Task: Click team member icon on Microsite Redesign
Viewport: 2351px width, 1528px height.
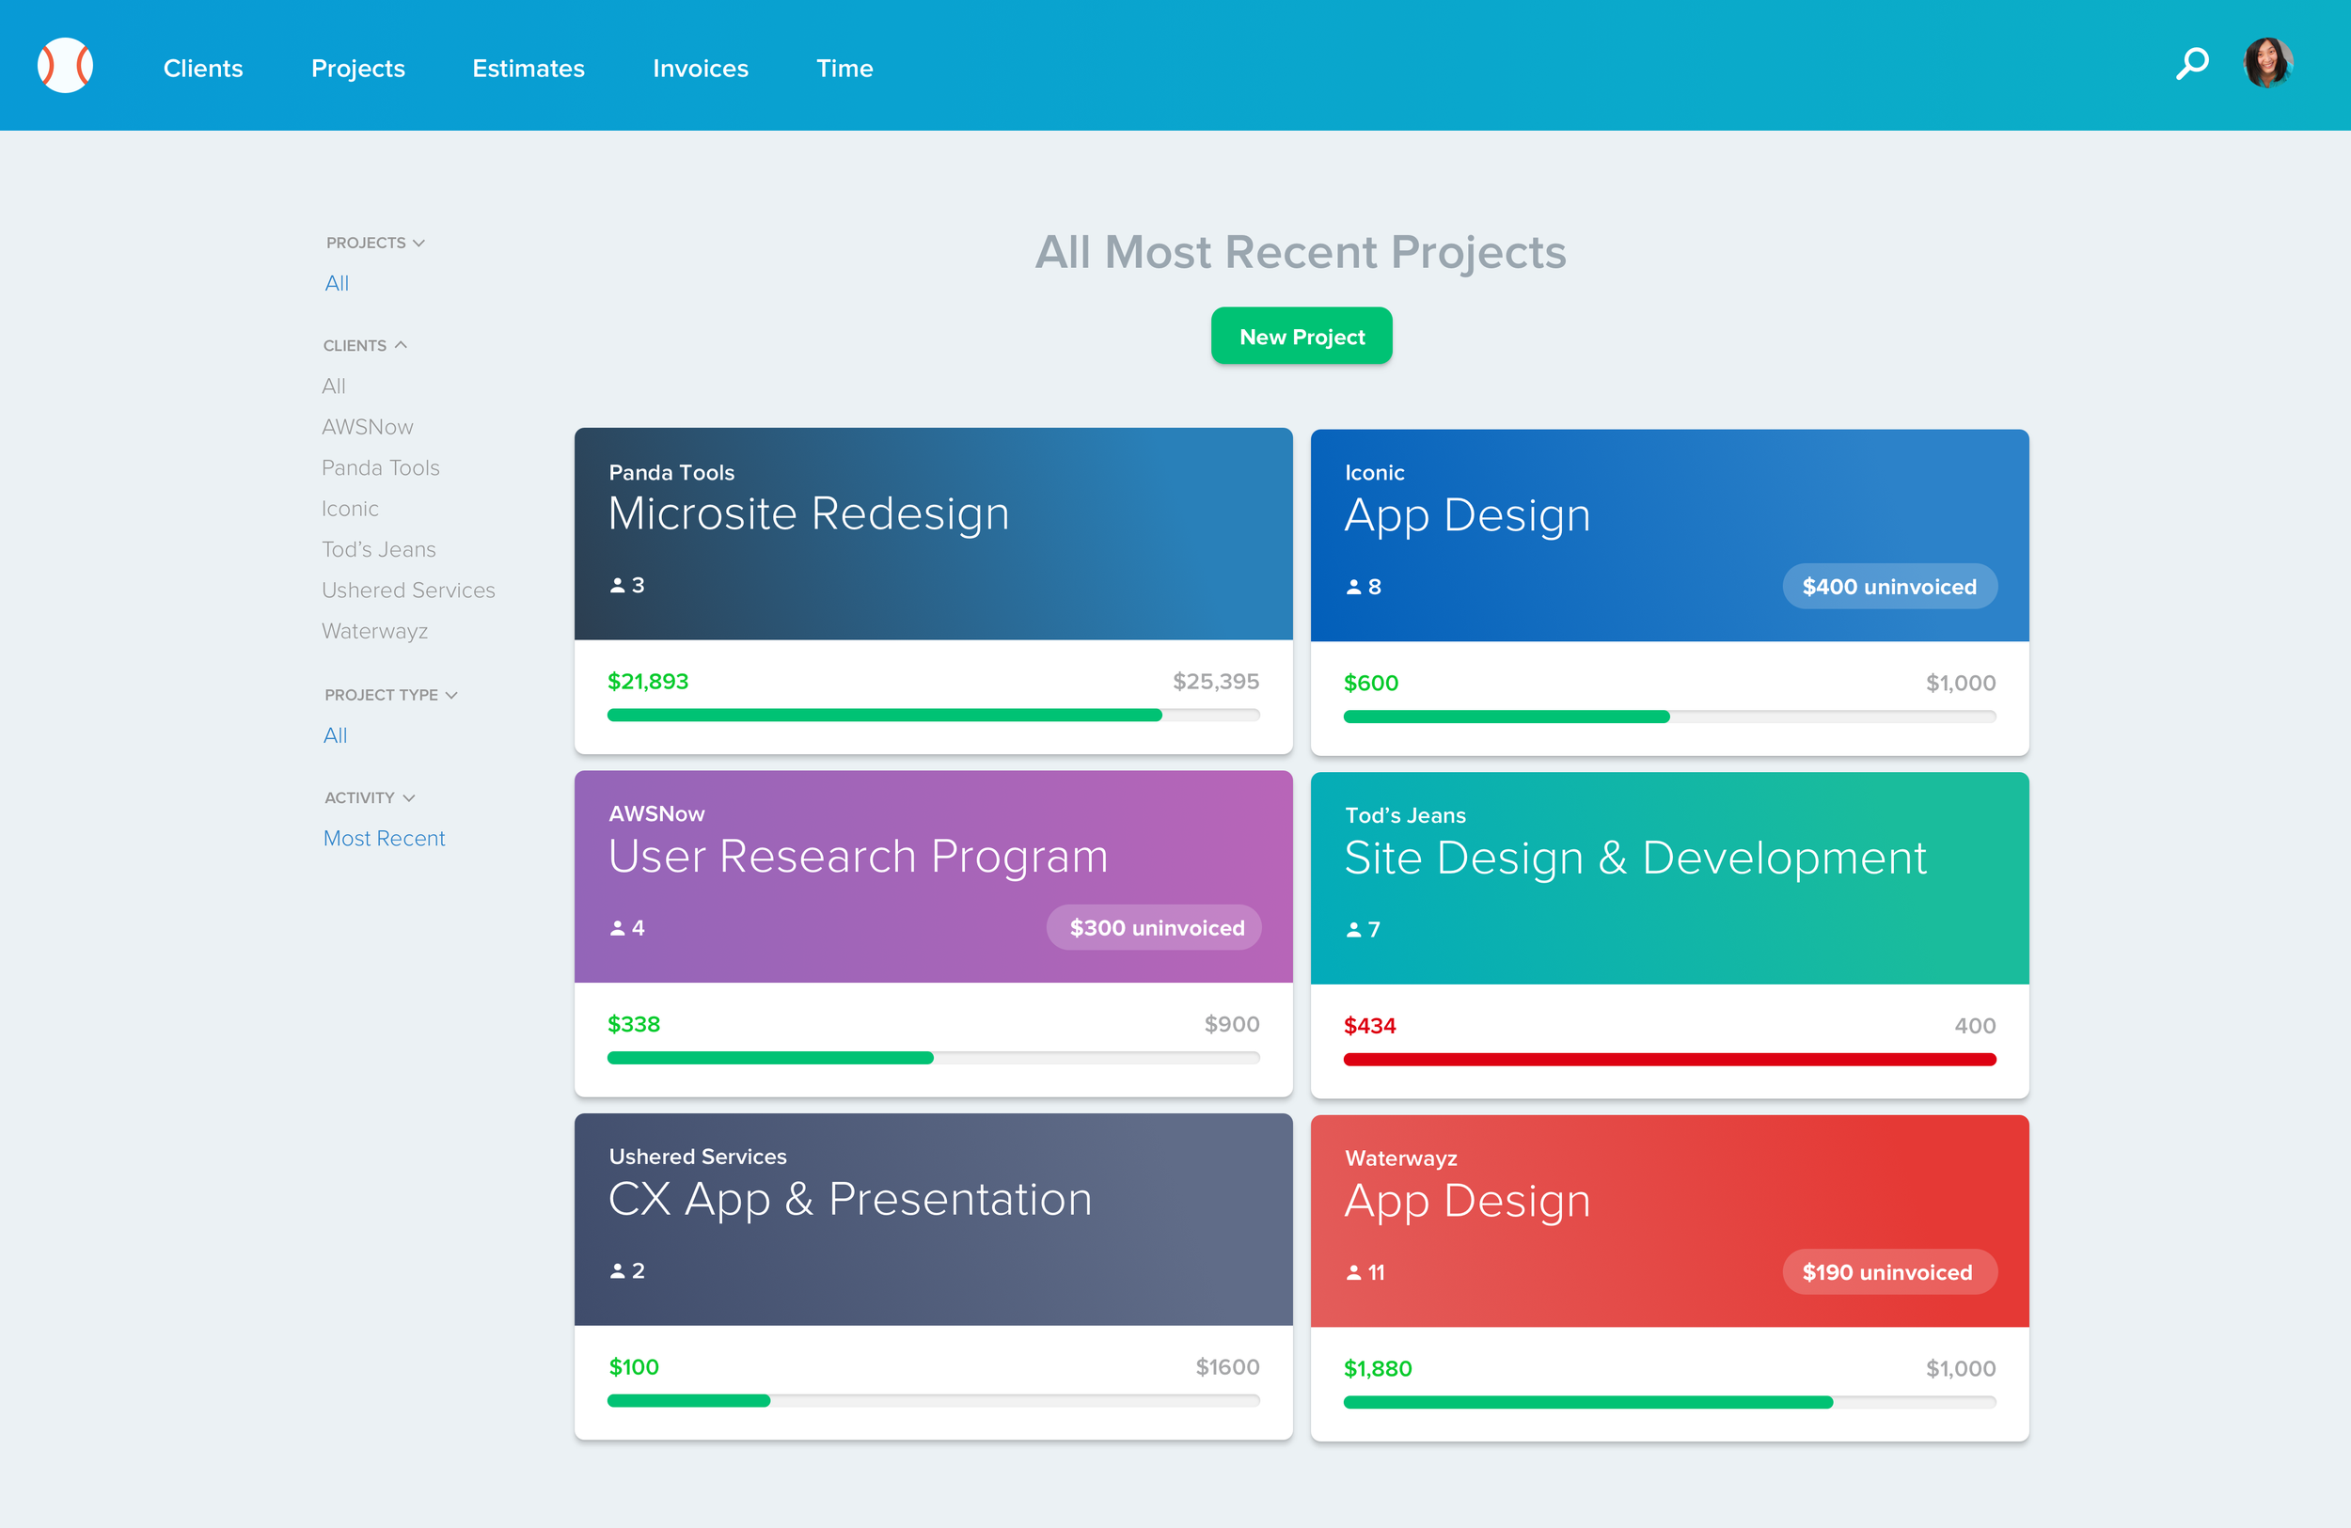Action: (618, 586)
